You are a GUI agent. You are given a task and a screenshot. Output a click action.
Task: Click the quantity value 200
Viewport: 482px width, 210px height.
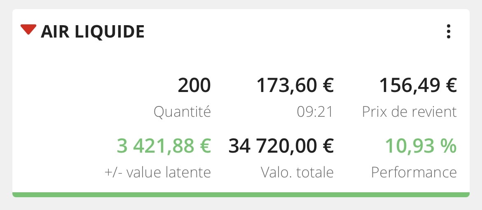click(194, 86)
